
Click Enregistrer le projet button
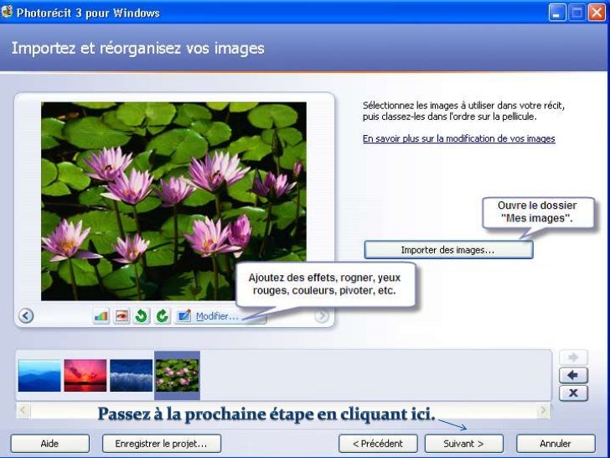tap(162, 444)
